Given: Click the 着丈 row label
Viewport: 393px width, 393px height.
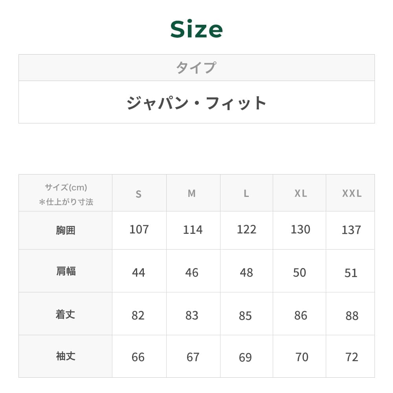Looking at the screenshot, I should click(65, 314).
